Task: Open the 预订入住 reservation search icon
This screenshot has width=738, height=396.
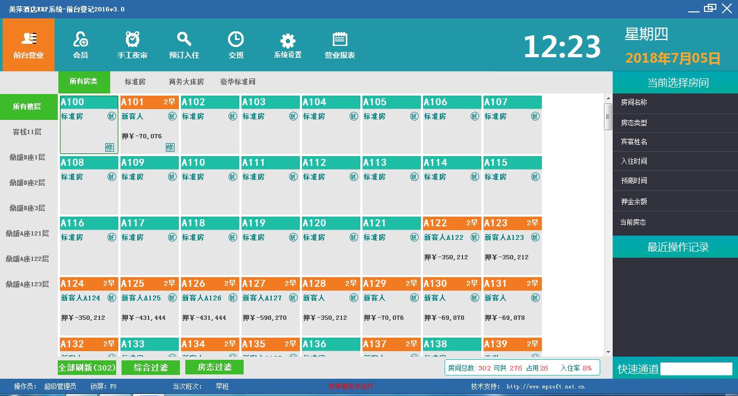Action: point(184,45)
